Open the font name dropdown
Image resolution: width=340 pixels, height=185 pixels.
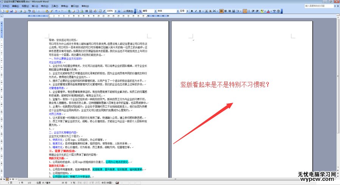[x=178, y=11]
